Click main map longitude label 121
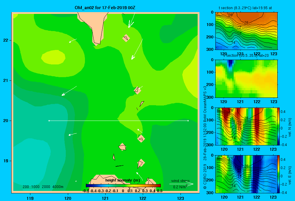This screenshot has width=295, height=201. click(105, 198)
